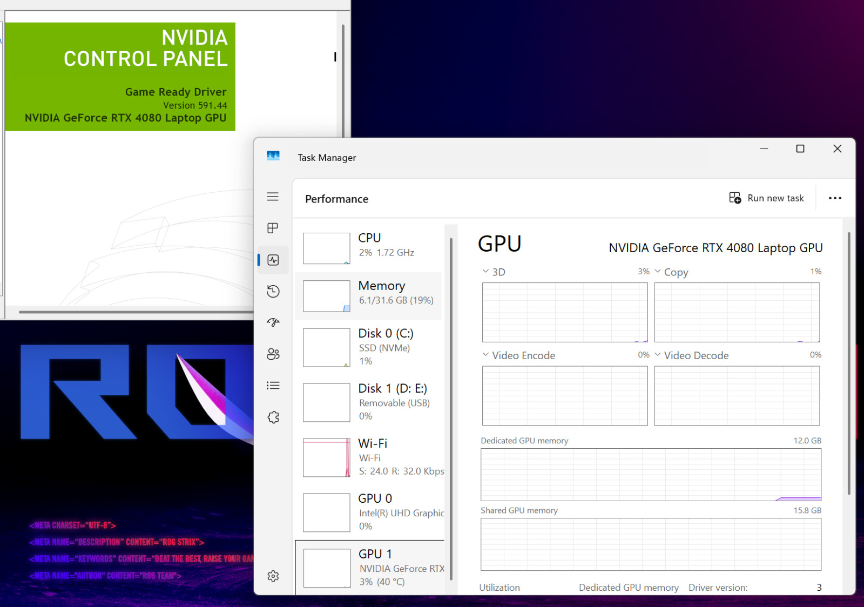Click the Dedicated GPU memory graph
864x607 pixels.
(651, 475)
